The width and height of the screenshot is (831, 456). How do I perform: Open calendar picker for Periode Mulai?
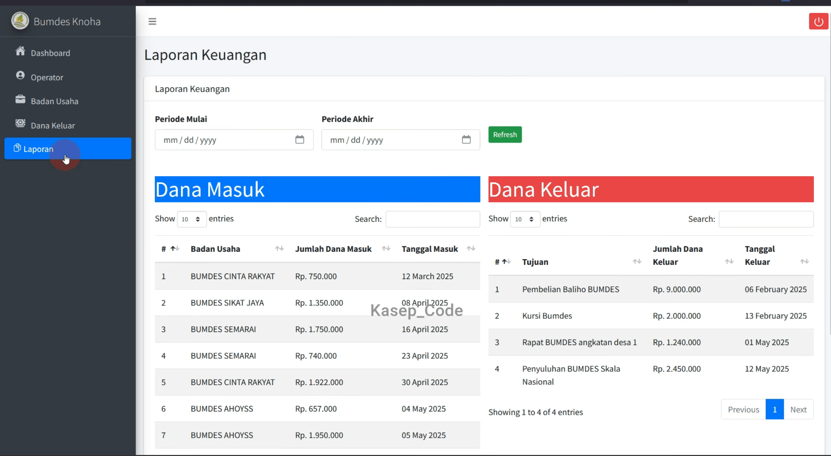[299, 140]
